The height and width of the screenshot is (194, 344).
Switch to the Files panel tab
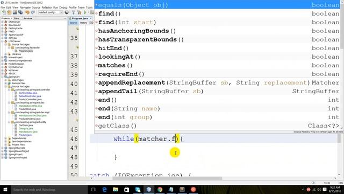tap(17, 18)
